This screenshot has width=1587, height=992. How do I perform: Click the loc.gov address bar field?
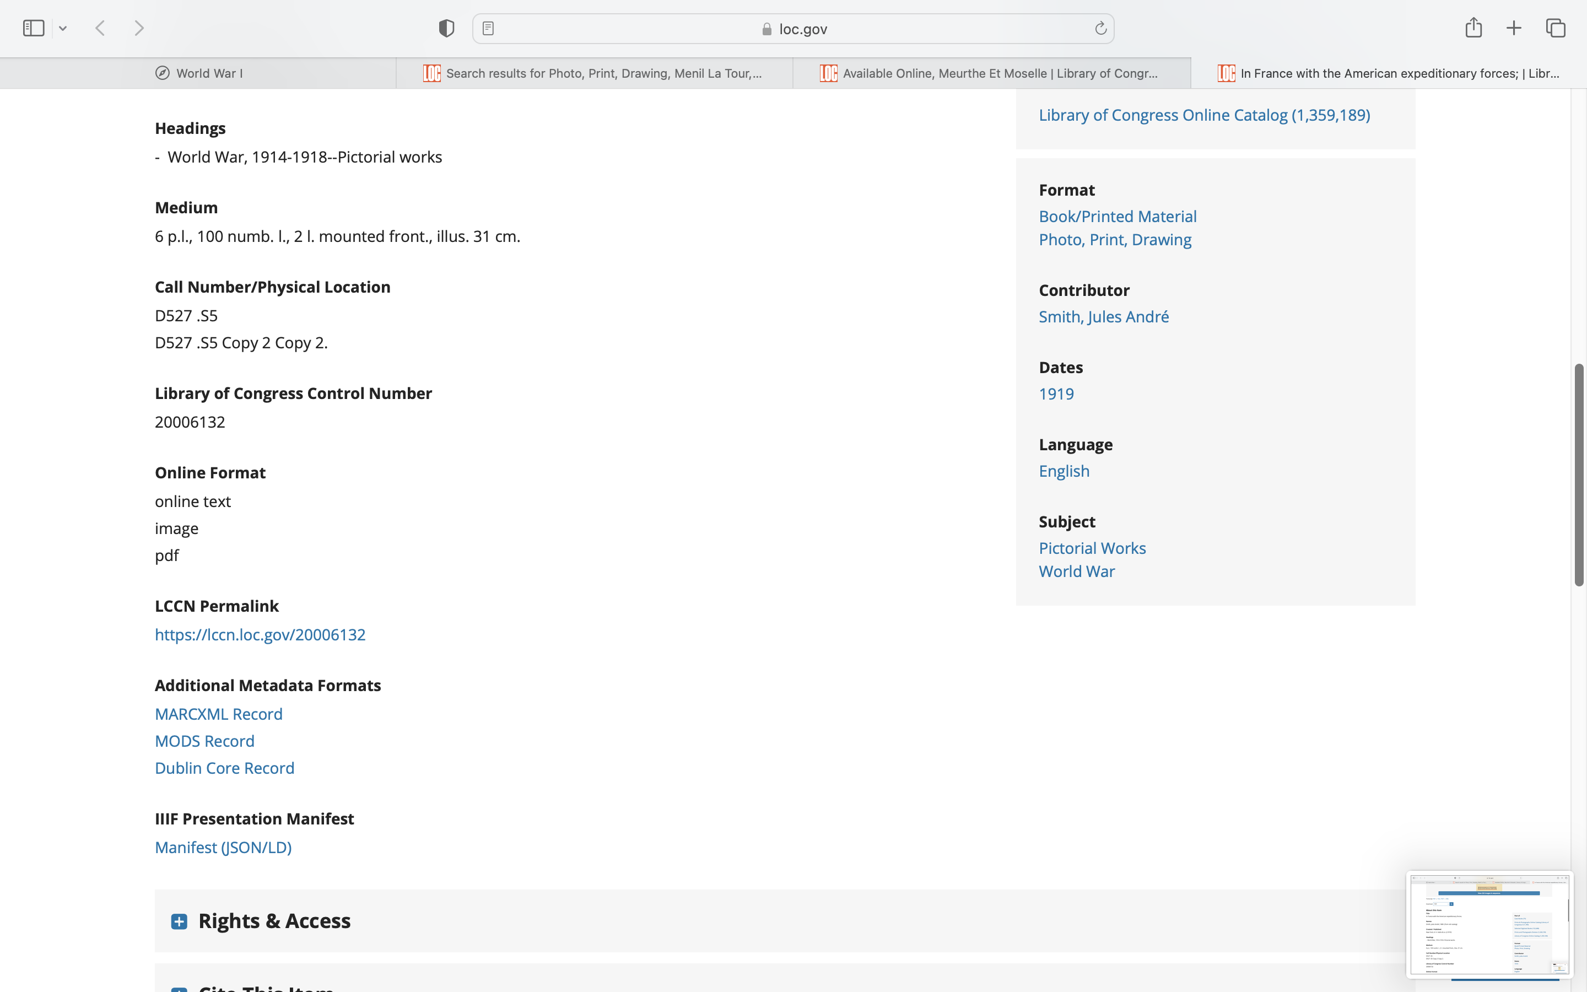click(x=793, y=29)
